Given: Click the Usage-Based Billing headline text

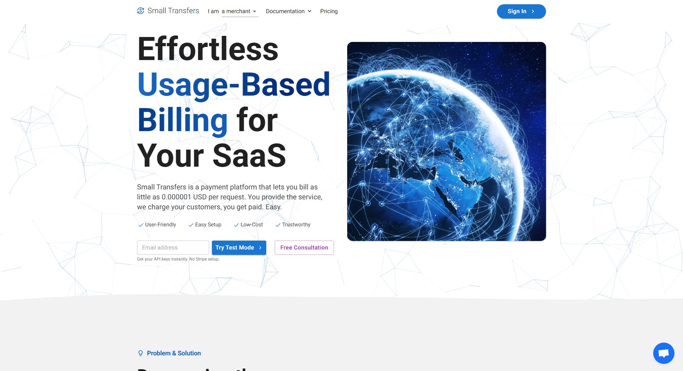Looking at the screenshot, I should (234, 85).
